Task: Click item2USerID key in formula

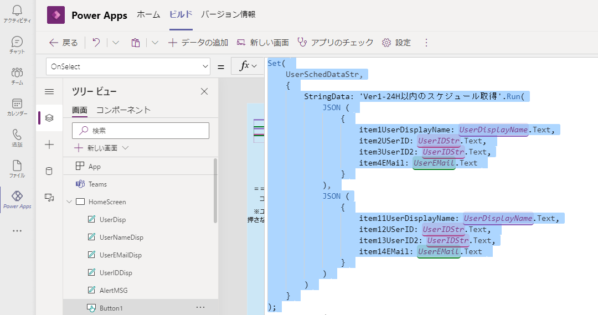Action: coord(384,141)
